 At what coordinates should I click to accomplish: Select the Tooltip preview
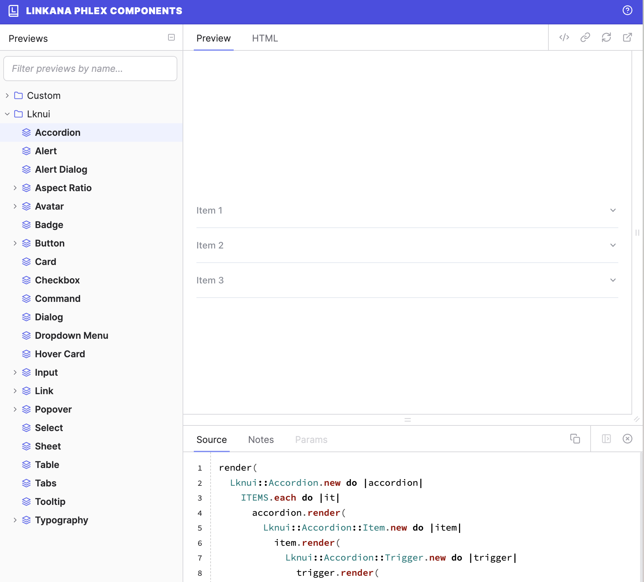[50, 502]
